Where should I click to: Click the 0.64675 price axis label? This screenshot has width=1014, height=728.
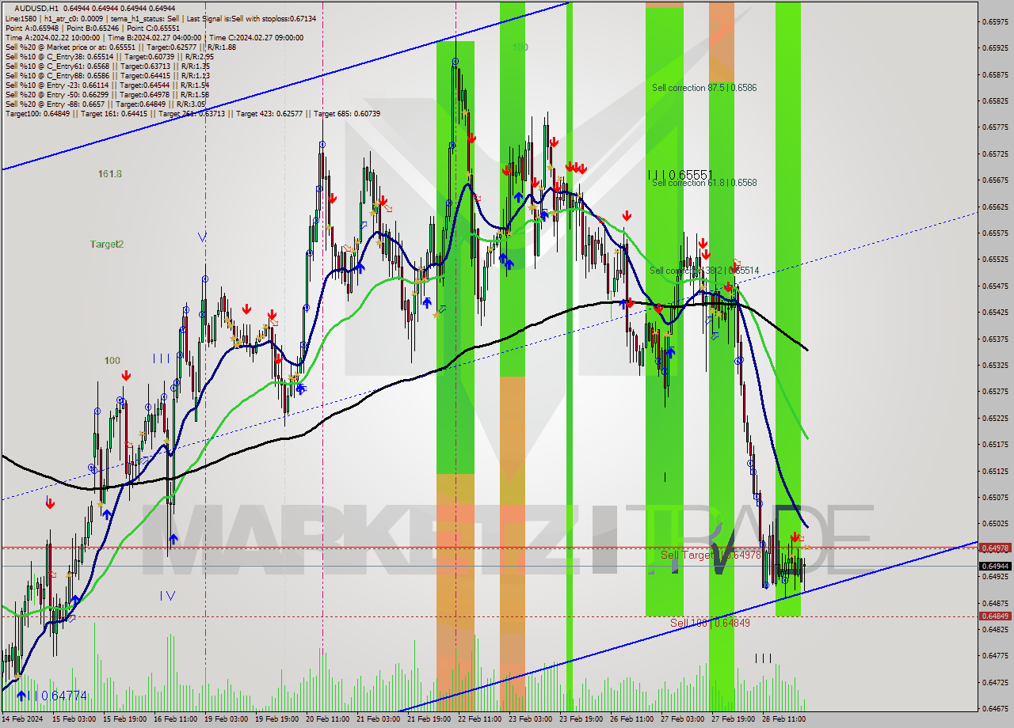coord(995,708)
